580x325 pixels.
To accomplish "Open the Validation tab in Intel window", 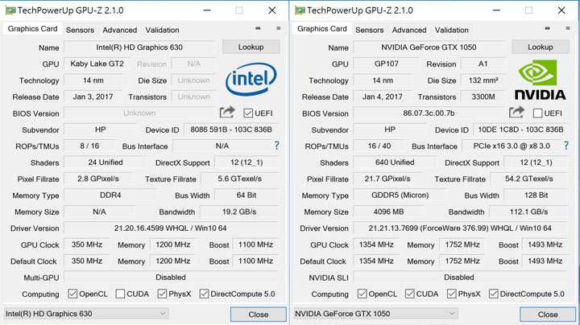I will [x=162, y=30].
